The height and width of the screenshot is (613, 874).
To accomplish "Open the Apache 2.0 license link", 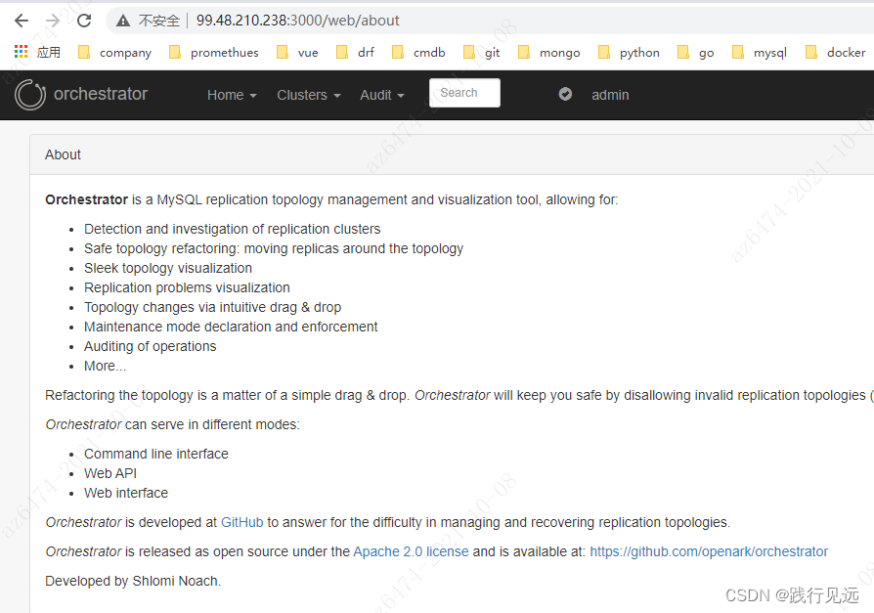I will [x=411, y=551].
